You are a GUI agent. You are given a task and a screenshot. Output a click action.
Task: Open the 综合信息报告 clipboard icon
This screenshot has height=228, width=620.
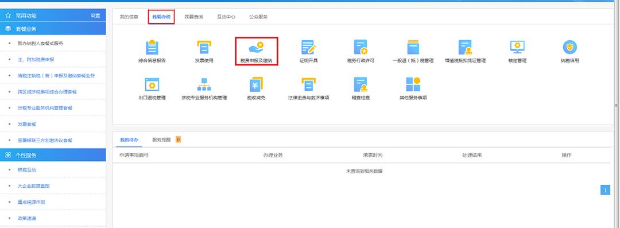pyautogui.click(x=152, y=48)
